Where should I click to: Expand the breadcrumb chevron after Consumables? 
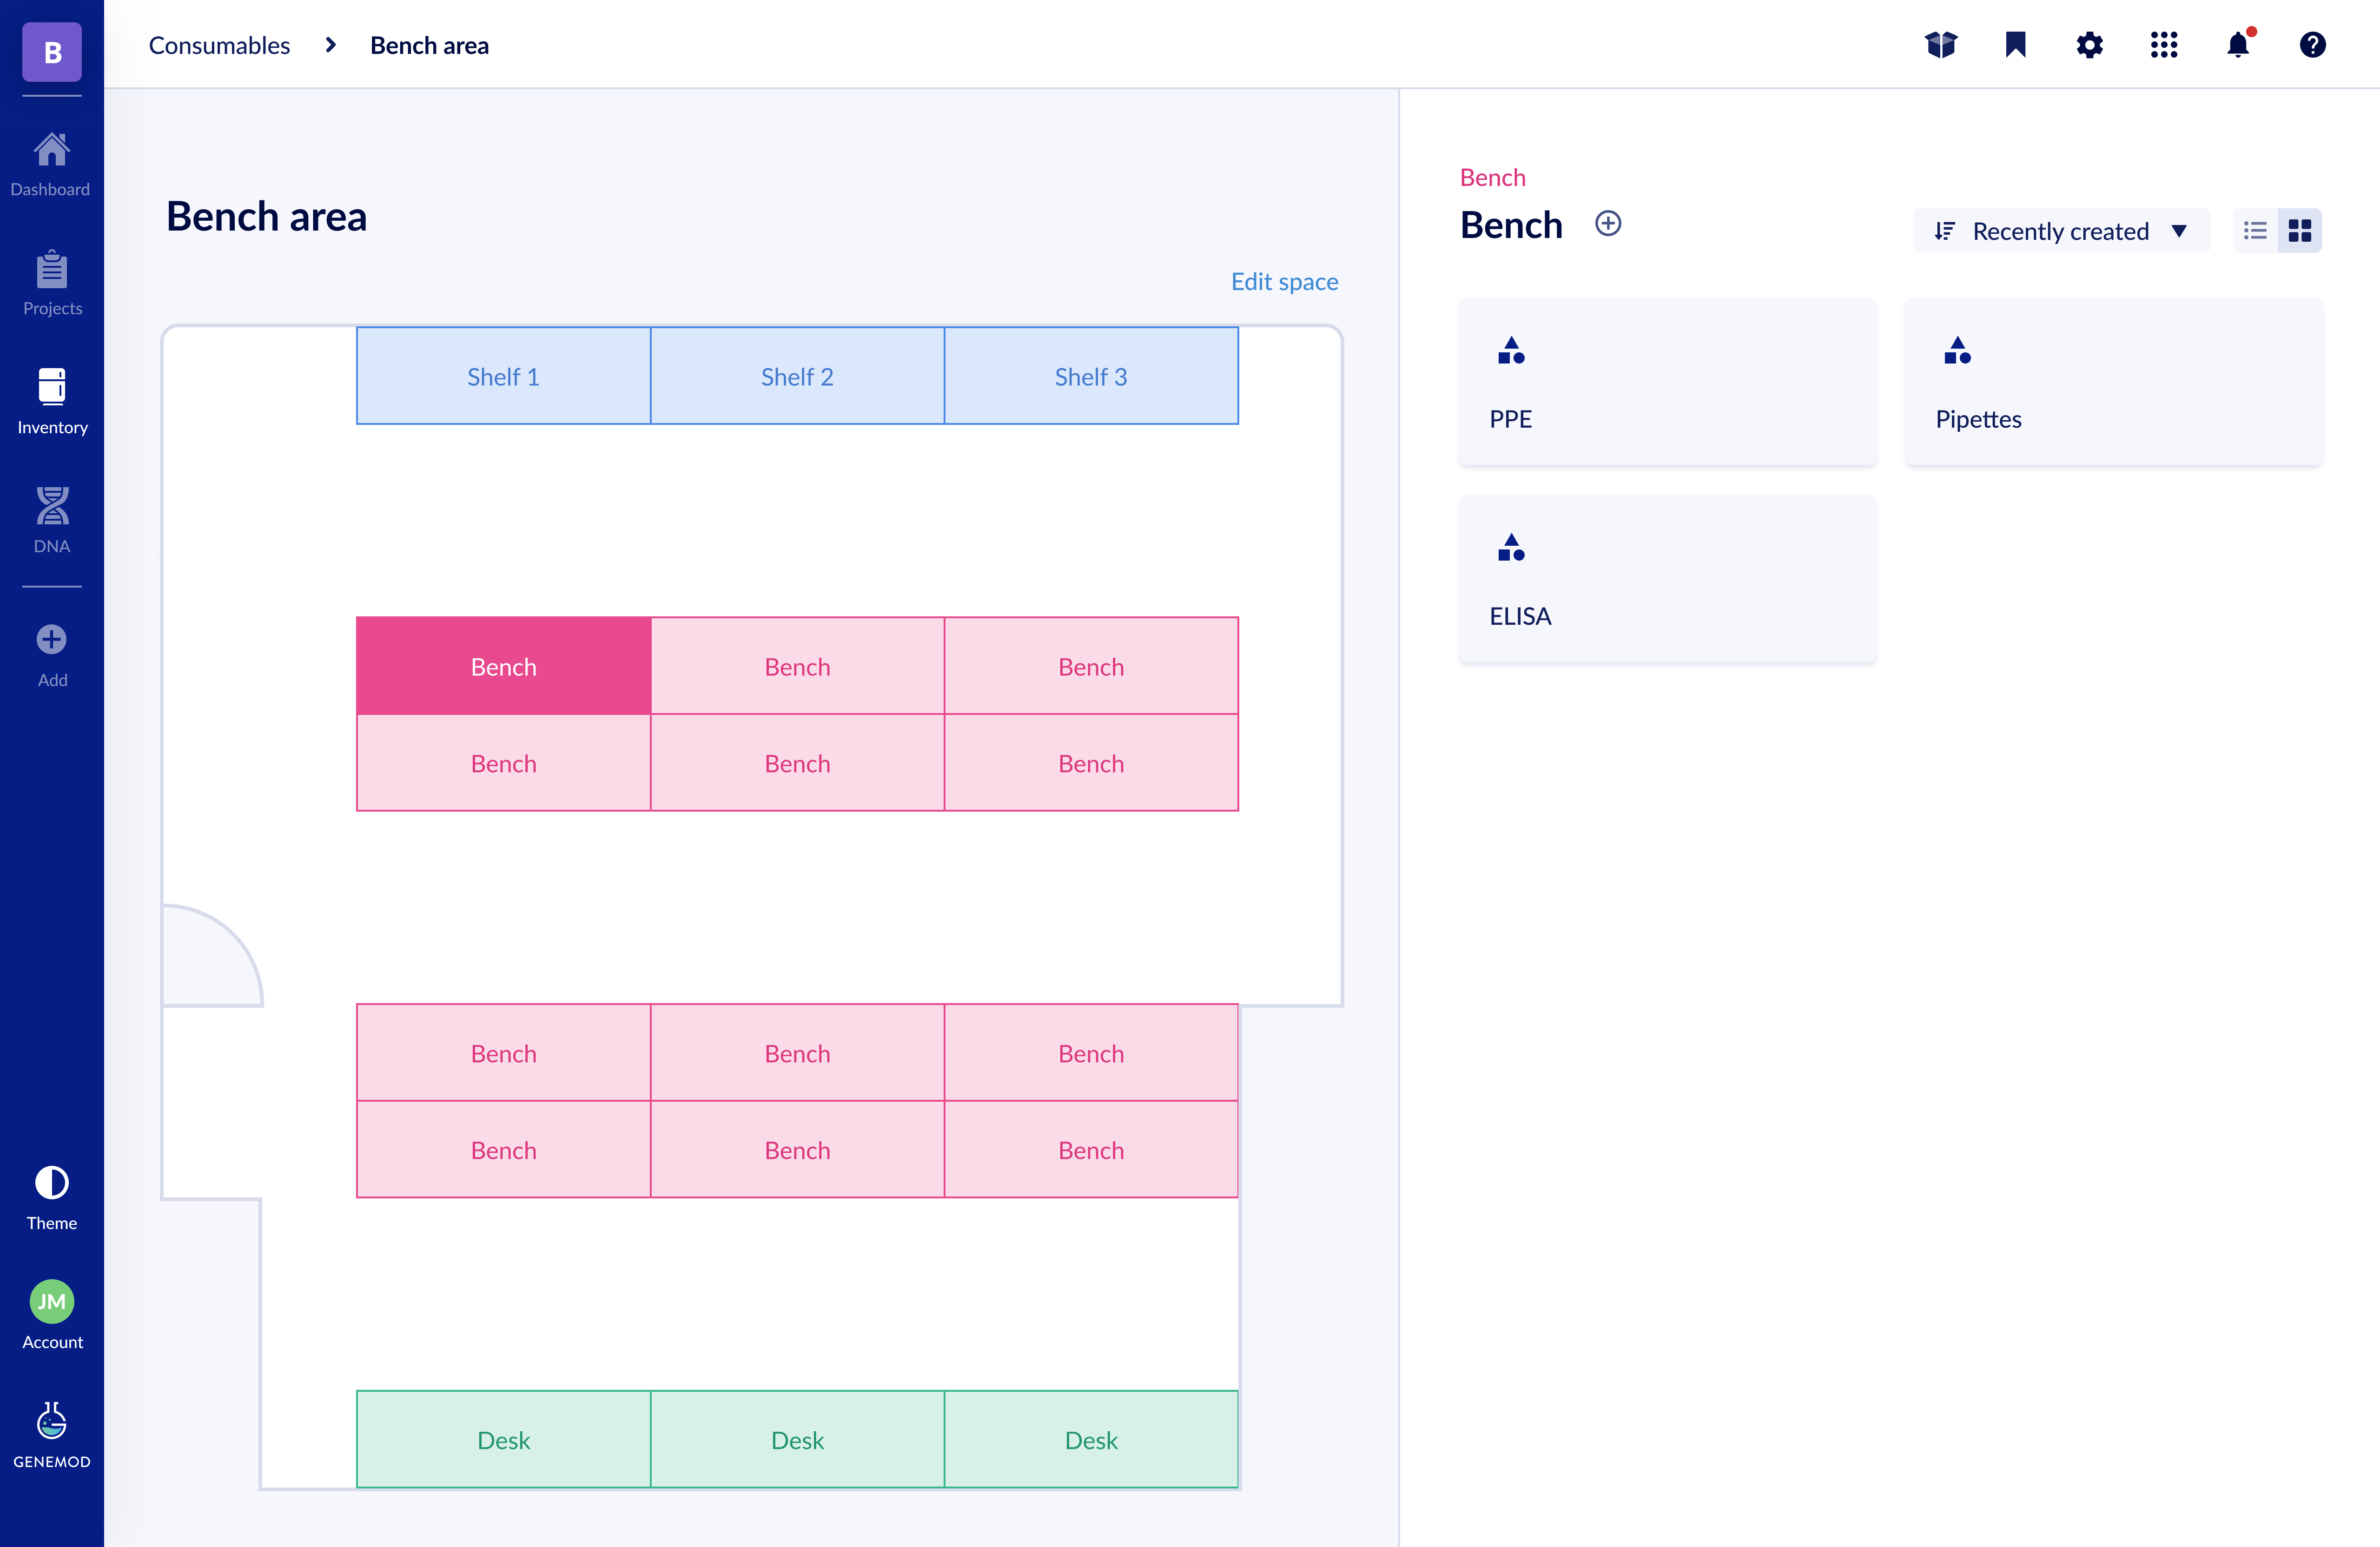(x=329, y=45)
